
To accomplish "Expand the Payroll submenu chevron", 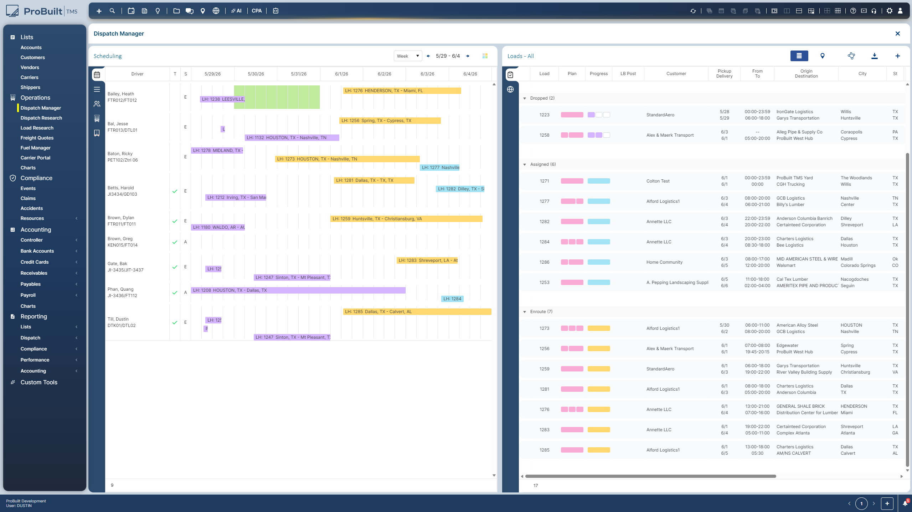I will (x=76, y=295).
